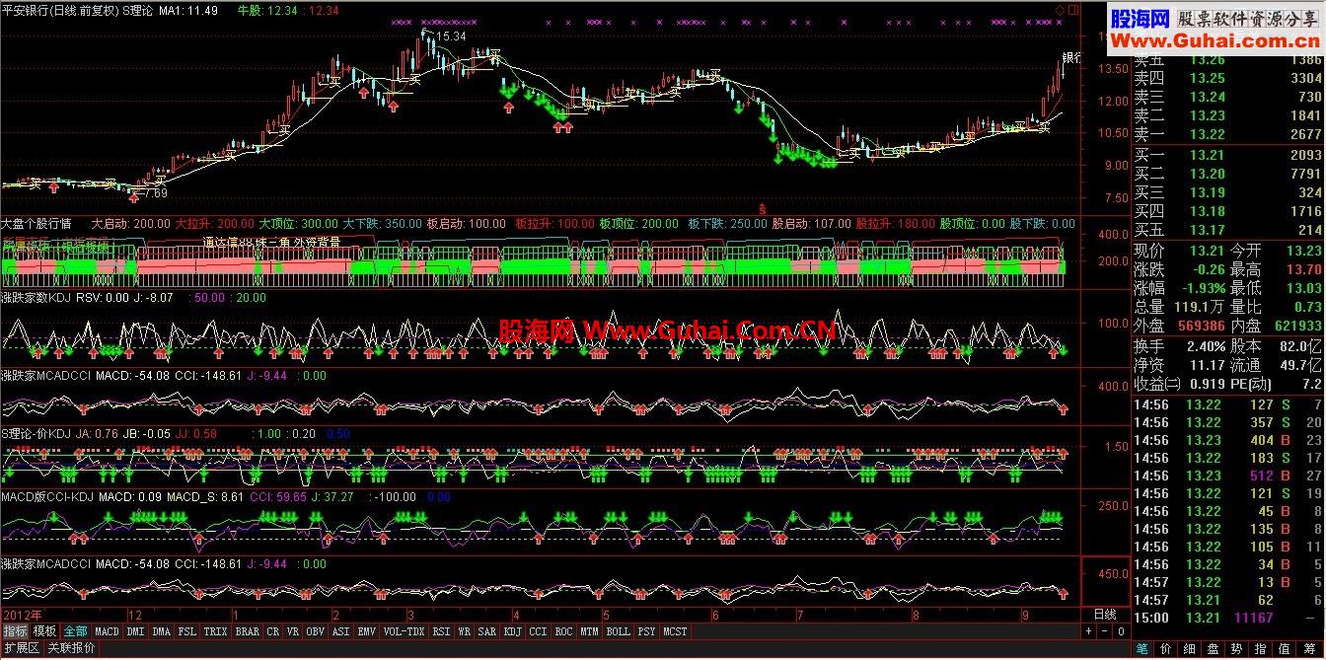Click the MACD版CCI-KDJ indicator panel title

(47, 496)
